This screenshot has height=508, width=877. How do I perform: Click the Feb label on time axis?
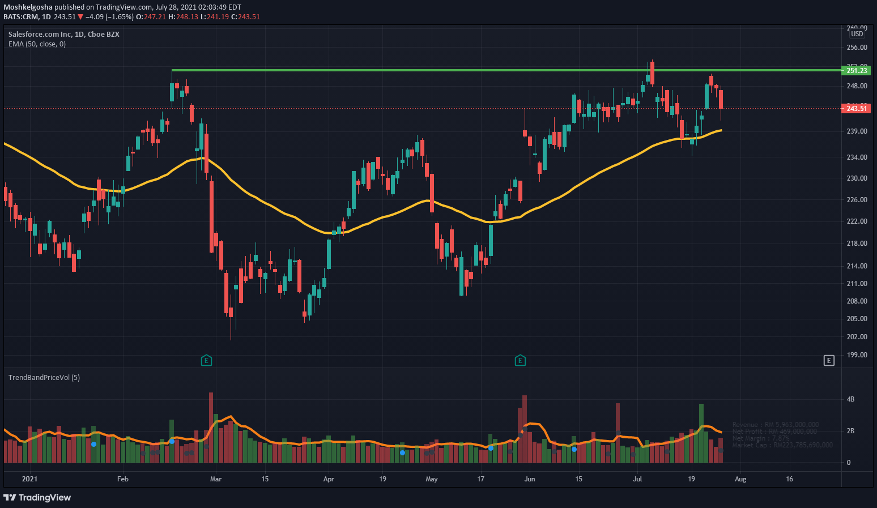123,479
